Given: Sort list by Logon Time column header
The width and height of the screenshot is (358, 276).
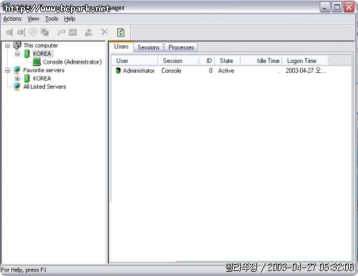Looking at the screenshot, I should (x=305, y=61).
